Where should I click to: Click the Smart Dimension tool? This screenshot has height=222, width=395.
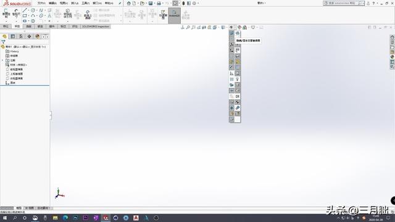pyautogui.click(x=16, y=14)
